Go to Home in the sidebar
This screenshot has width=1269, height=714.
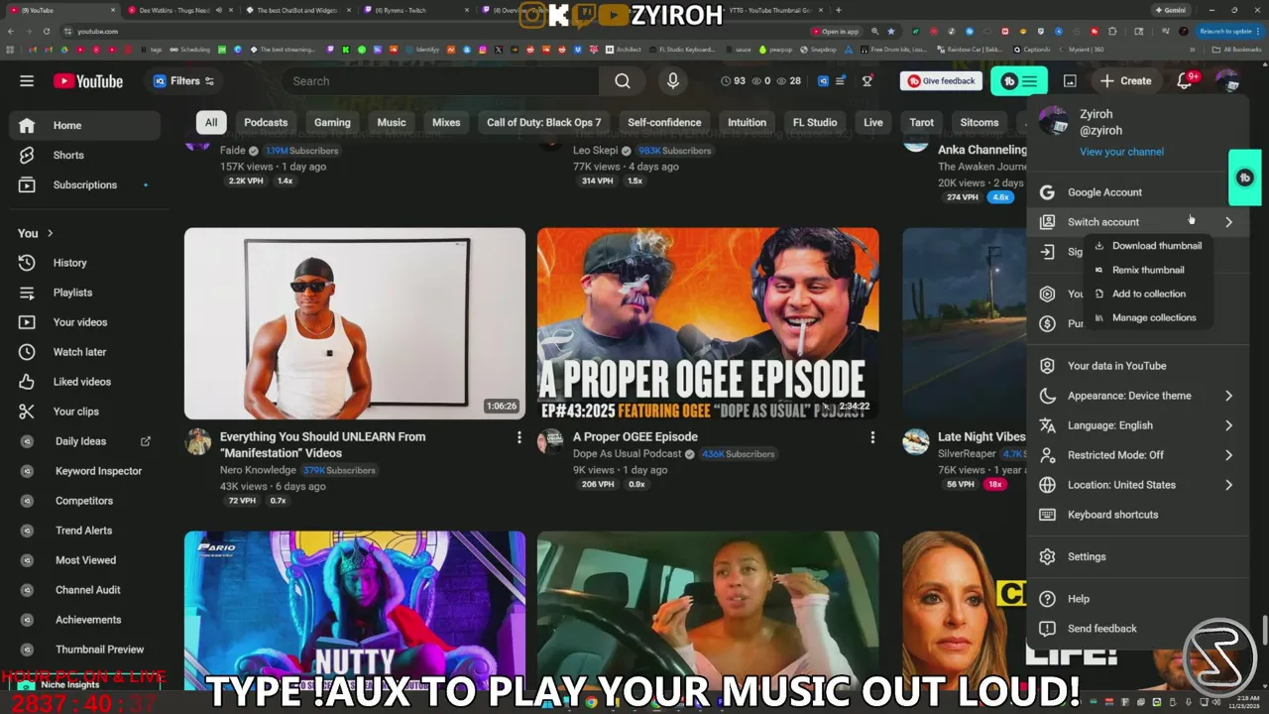pyautogui.click(x=84, y=125)
